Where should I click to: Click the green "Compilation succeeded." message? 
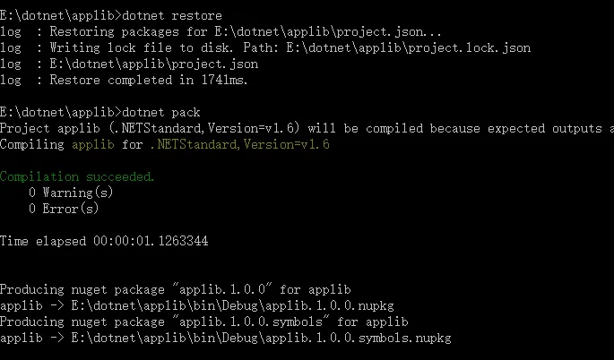point(77,176)
